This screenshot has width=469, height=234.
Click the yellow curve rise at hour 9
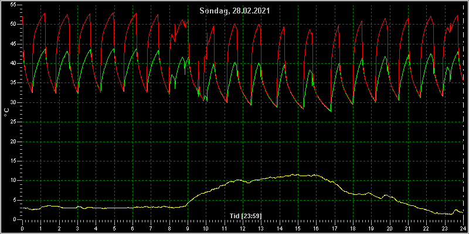[189, 202]
